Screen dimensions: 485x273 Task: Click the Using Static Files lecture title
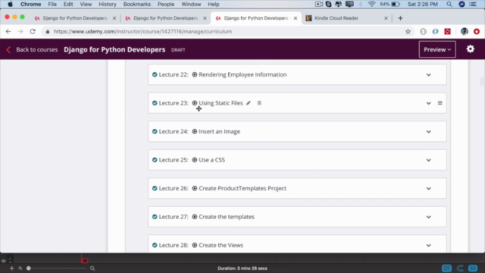pyautogui.click(x=221, y=103)
